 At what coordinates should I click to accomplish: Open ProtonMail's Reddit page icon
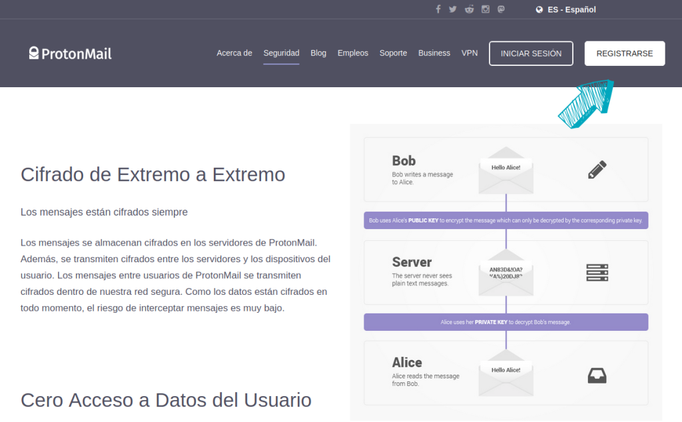coord(469,9)
